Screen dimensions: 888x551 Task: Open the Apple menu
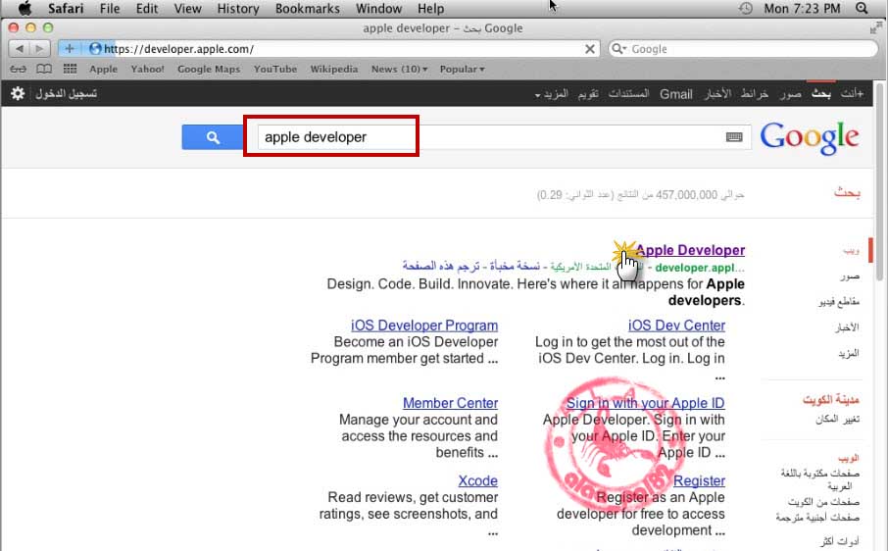25,9
